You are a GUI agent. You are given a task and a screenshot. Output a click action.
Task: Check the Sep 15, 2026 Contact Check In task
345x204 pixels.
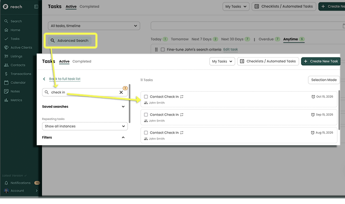[x=146, y=115]
